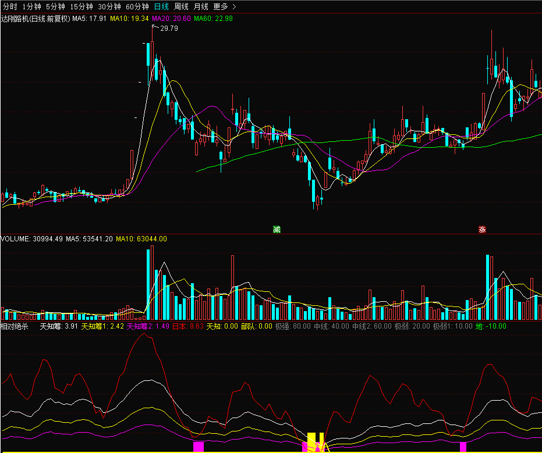Click the 29.79 high price label
Screen dimensions: 542x453
coord(169,28)
